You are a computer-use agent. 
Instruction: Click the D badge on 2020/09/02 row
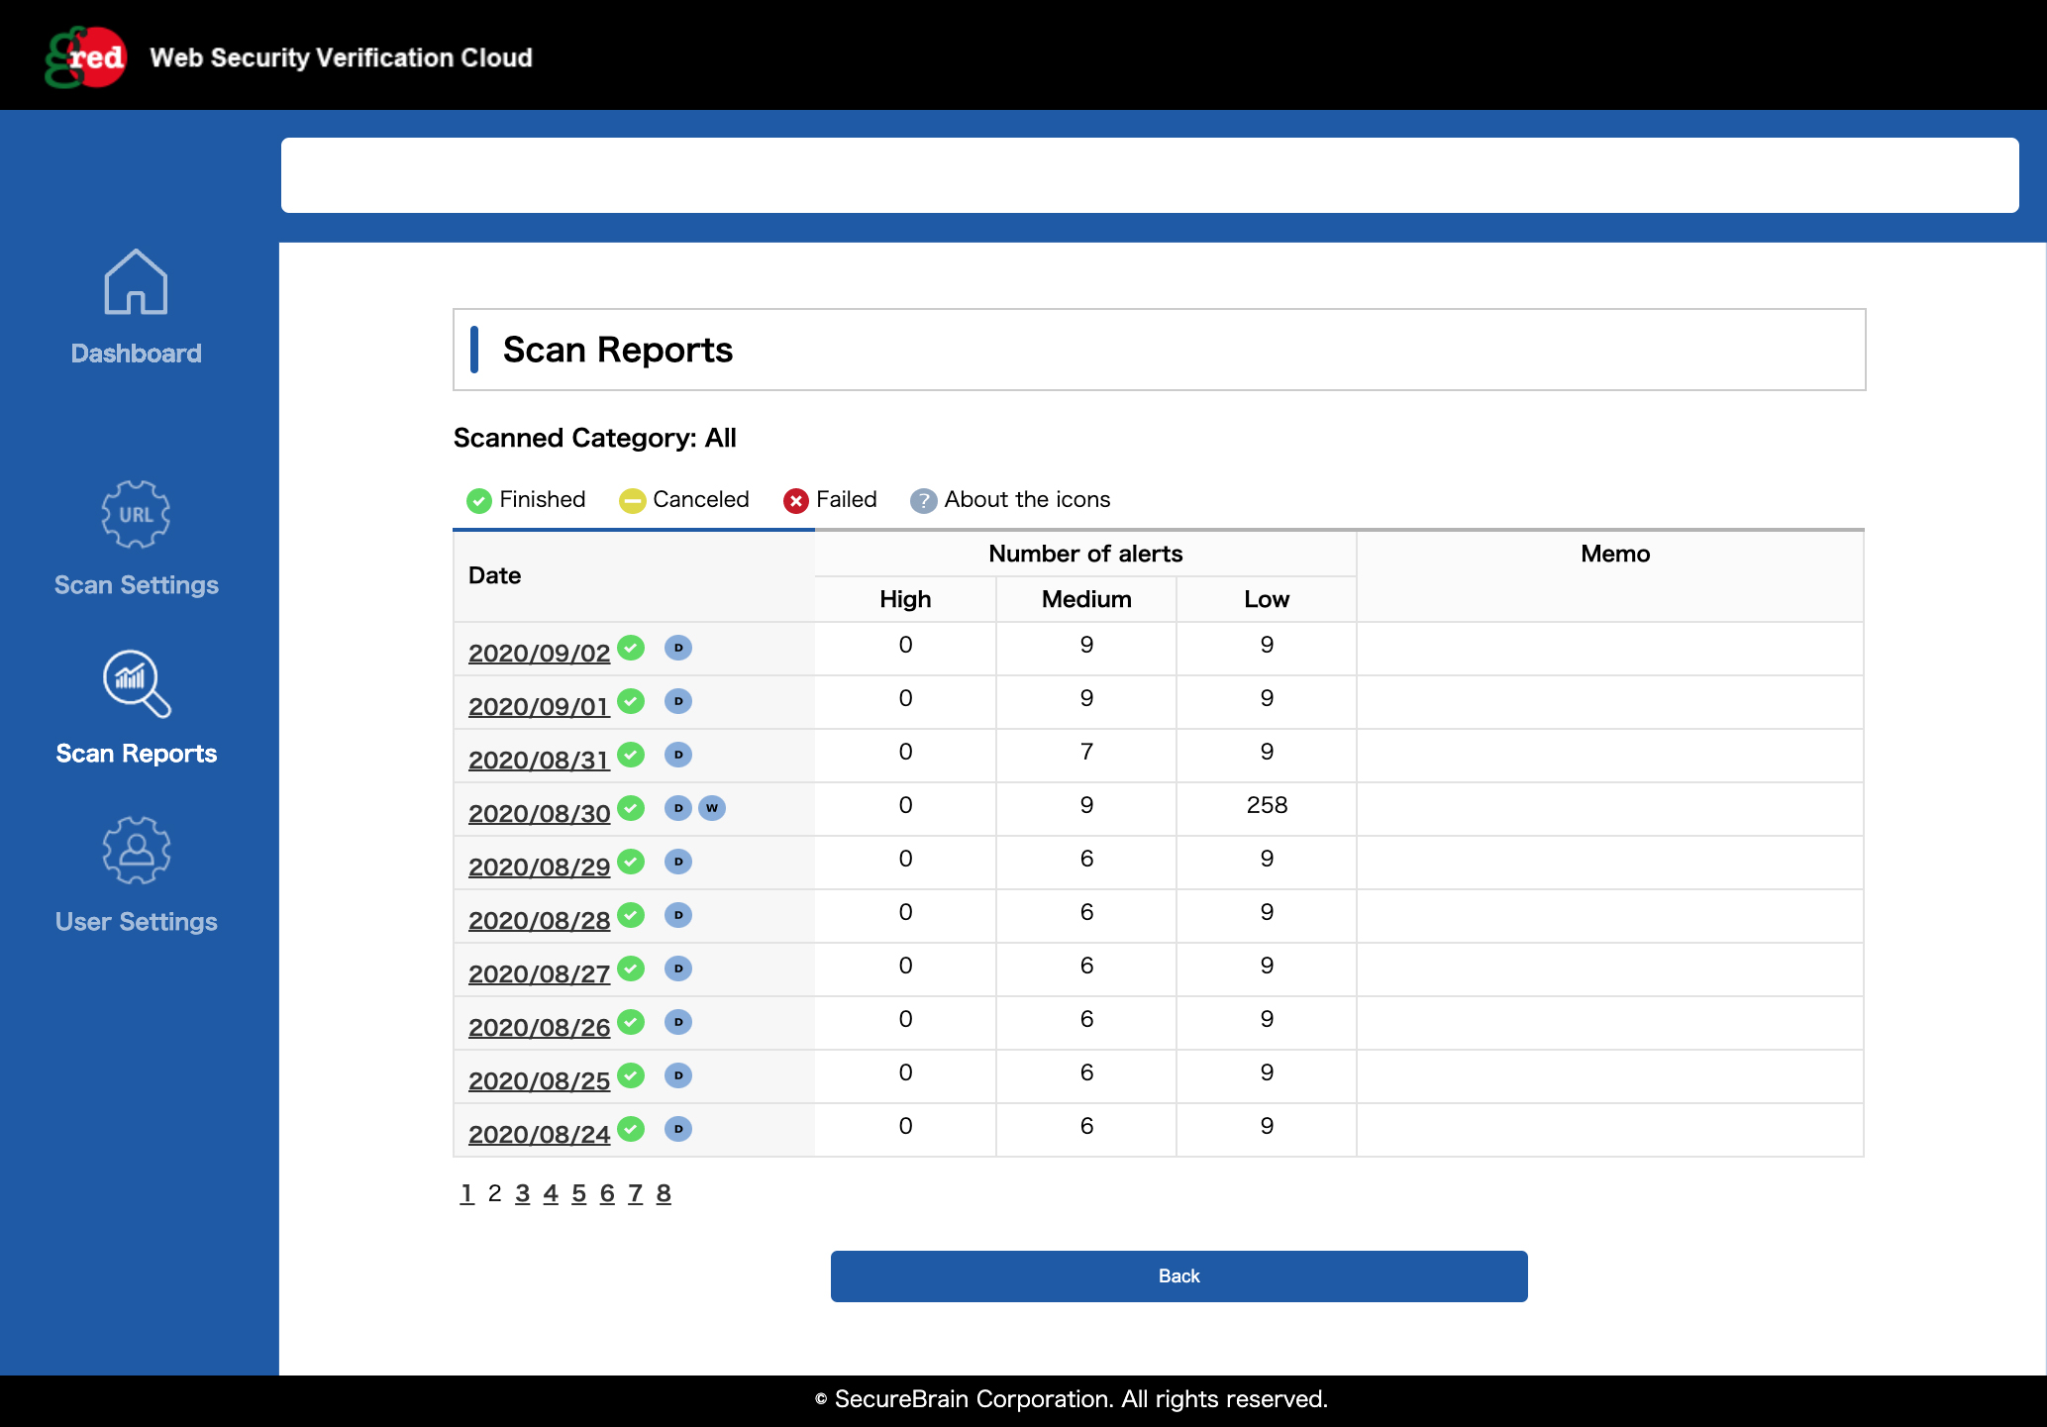coord(678,648)
